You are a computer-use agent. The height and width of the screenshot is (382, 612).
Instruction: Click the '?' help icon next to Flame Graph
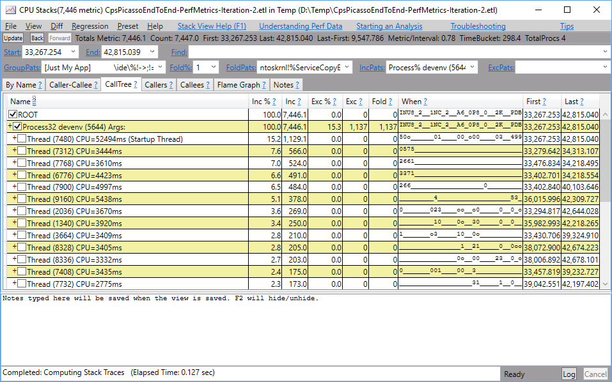(x=264, y=85)
